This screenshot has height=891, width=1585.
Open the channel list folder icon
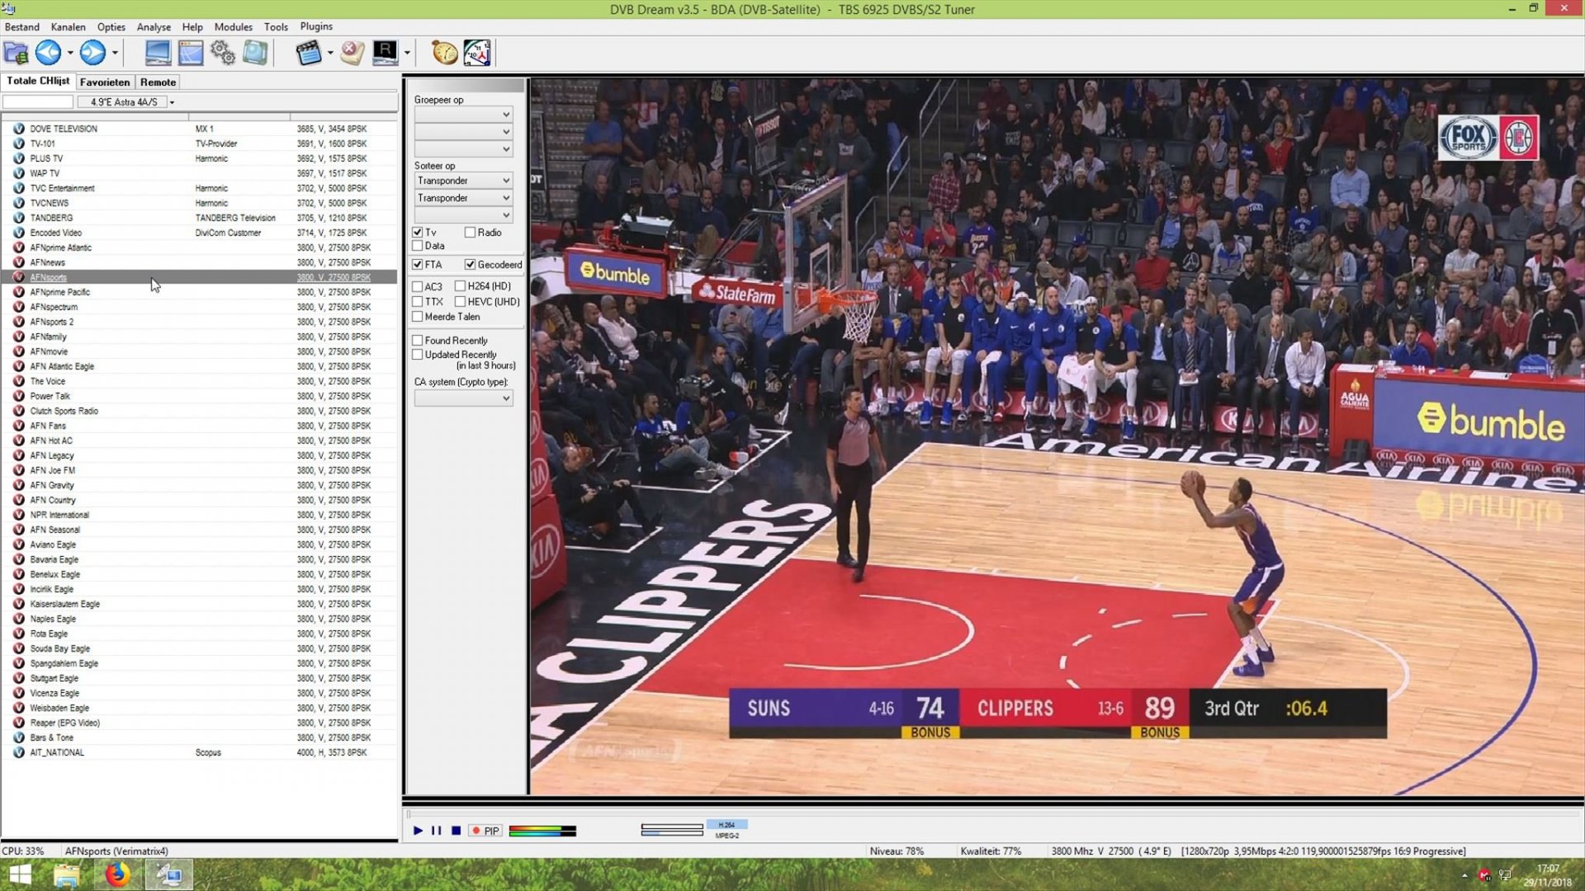16,53
